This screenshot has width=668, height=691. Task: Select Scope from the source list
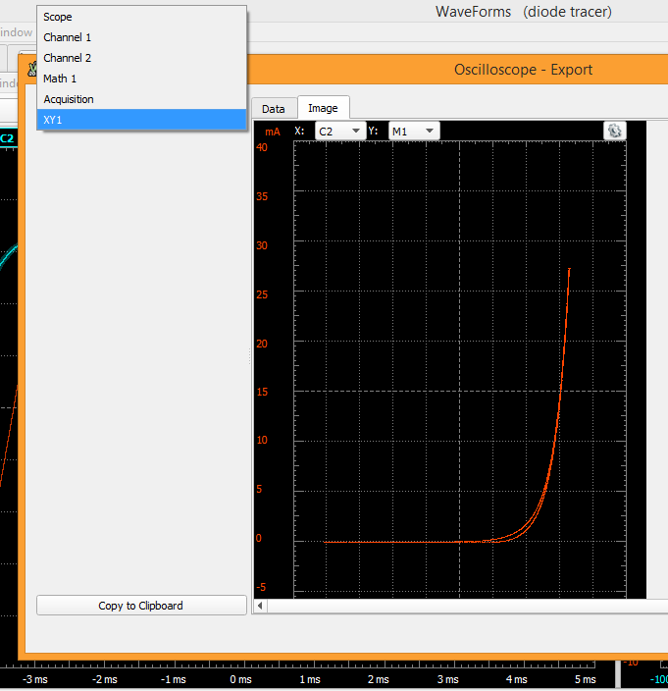(58, 17)
